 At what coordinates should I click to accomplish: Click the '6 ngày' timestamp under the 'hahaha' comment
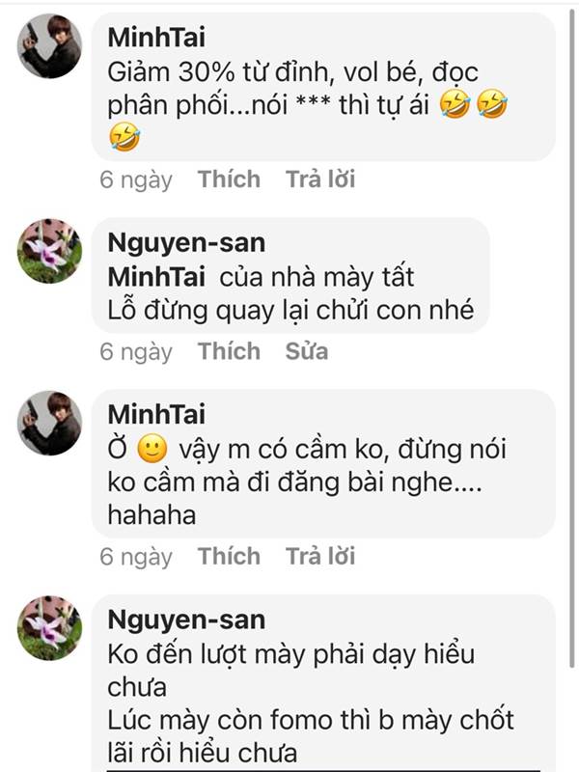[136, 557]
